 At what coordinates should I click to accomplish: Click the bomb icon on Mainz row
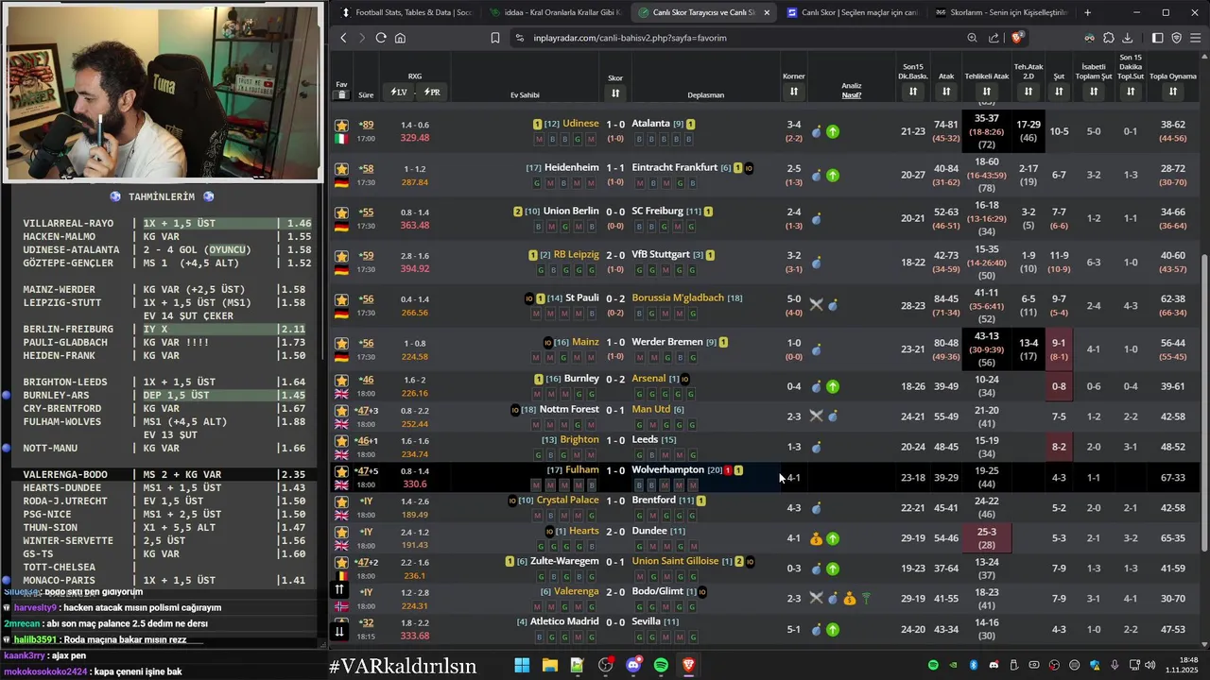pos(817,349)
